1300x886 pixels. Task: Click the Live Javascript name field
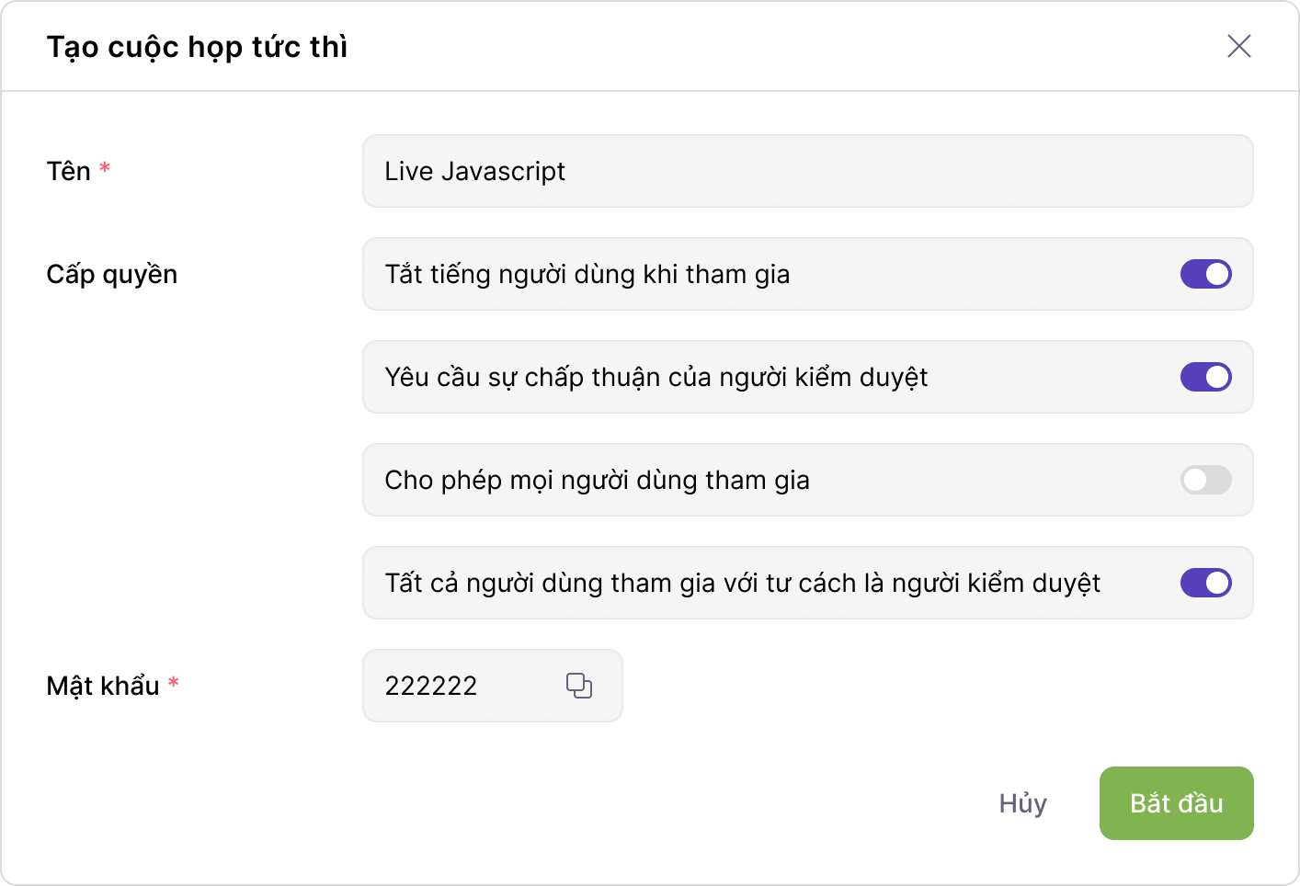(x=807, y=172)
